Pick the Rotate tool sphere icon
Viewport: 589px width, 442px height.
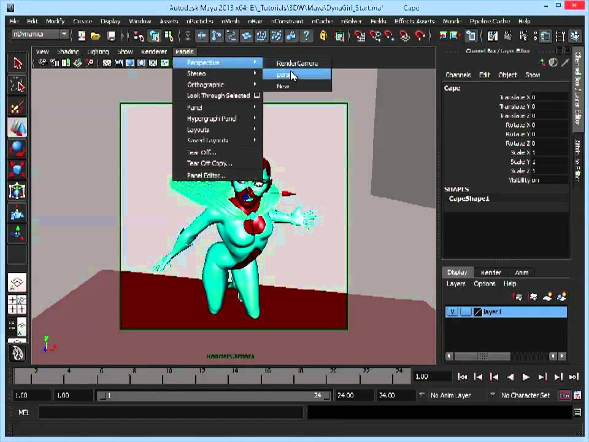tap(17, 149)
